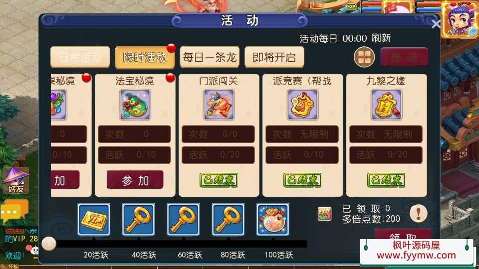Open the 好友 friends icon
Viewport: 479px width, 269px height.
pos(16,180)
